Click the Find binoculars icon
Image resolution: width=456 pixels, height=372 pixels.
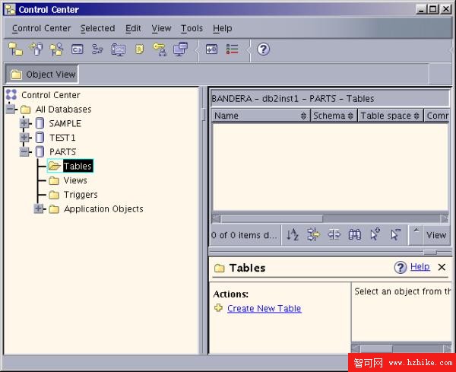pyautogui.click(x=354, y=234)
